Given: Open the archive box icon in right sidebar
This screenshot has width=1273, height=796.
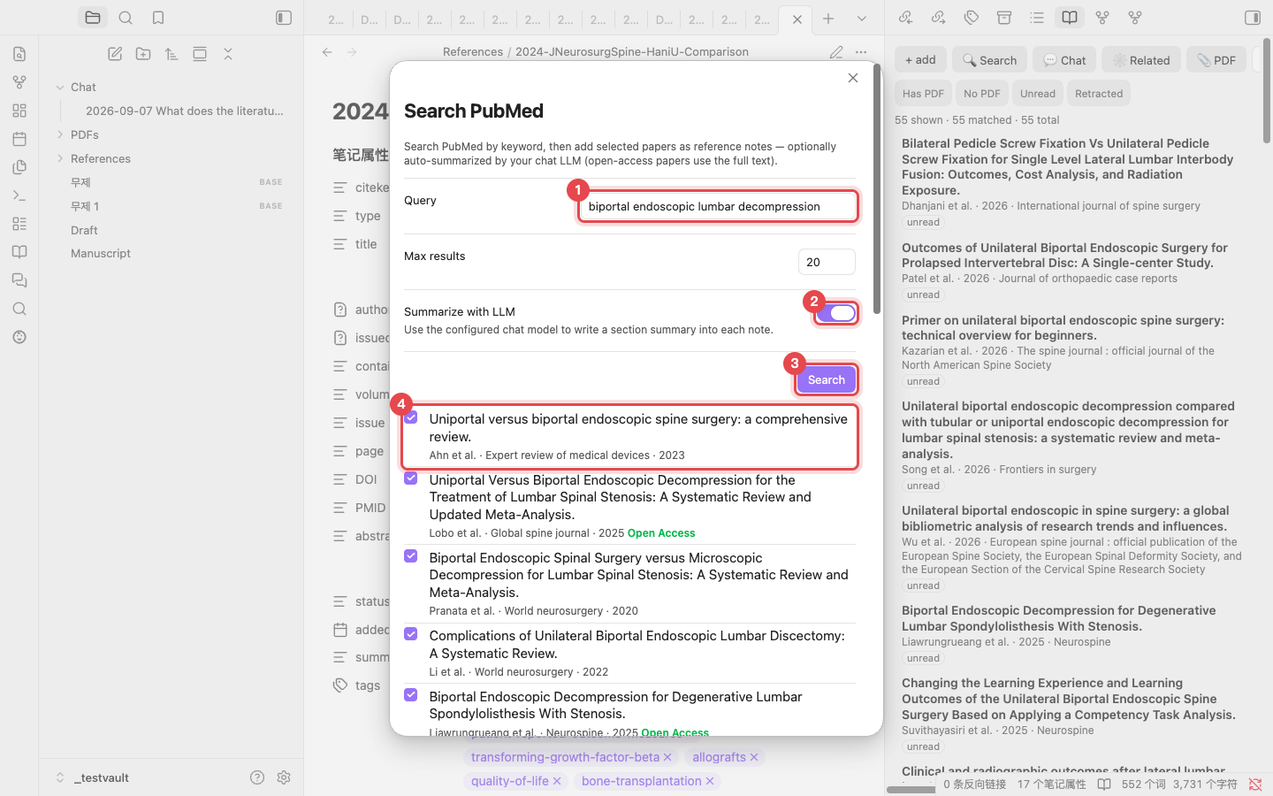Looking at the screenshot, I should 1003,18.
